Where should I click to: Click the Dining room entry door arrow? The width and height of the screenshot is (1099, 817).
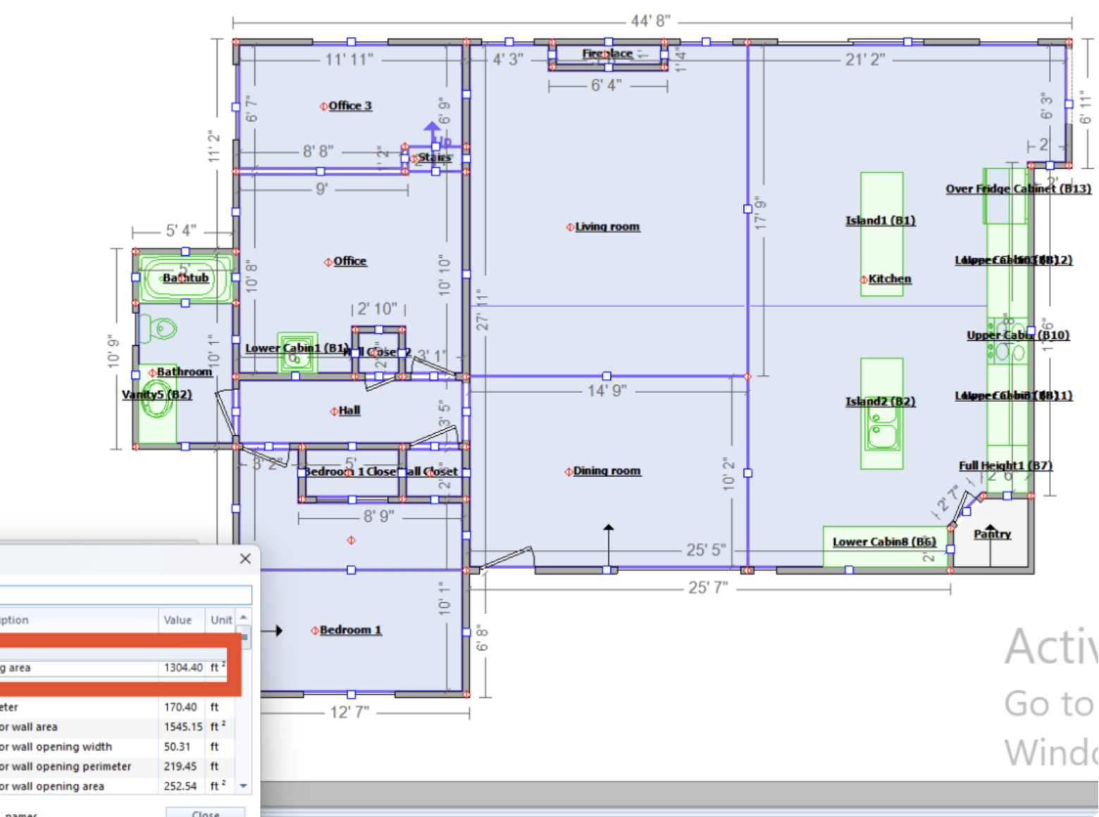(x=609, y=545)
